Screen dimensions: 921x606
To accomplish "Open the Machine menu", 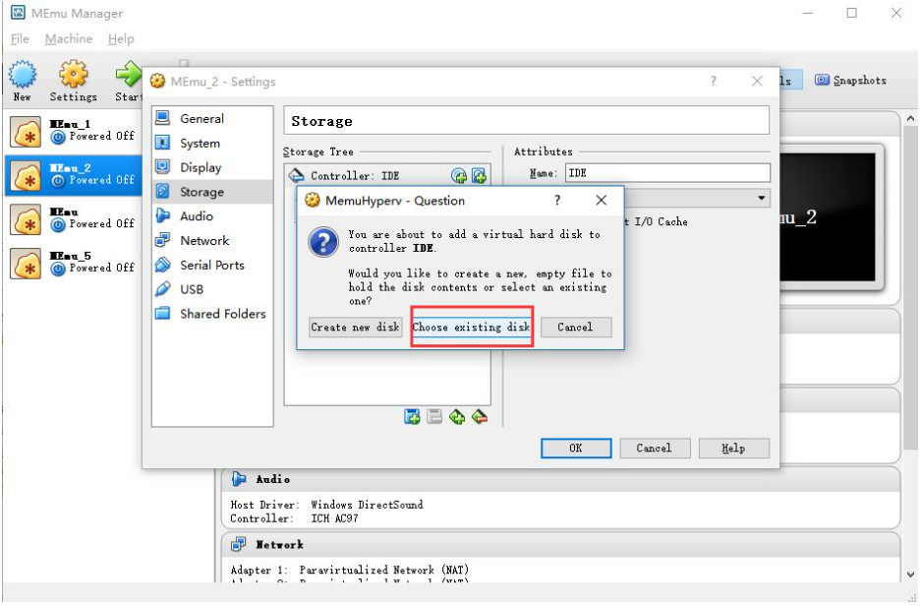I will click(69, 39).
